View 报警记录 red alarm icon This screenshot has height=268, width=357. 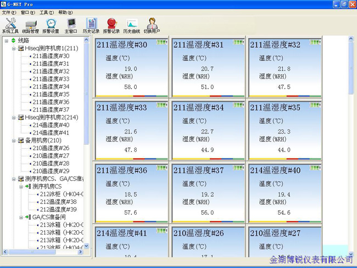point(111,25)
